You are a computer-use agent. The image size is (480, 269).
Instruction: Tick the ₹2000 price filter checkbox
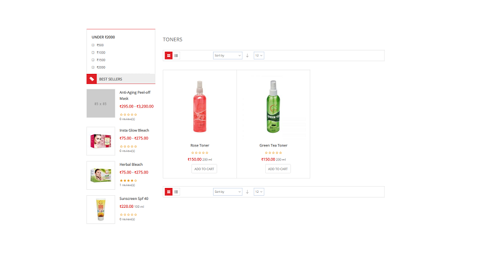(x=93, y=67)
